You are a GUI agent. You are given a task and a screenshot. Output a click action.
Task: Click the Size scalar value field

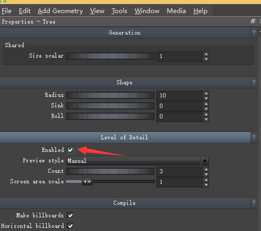point(180,56)
